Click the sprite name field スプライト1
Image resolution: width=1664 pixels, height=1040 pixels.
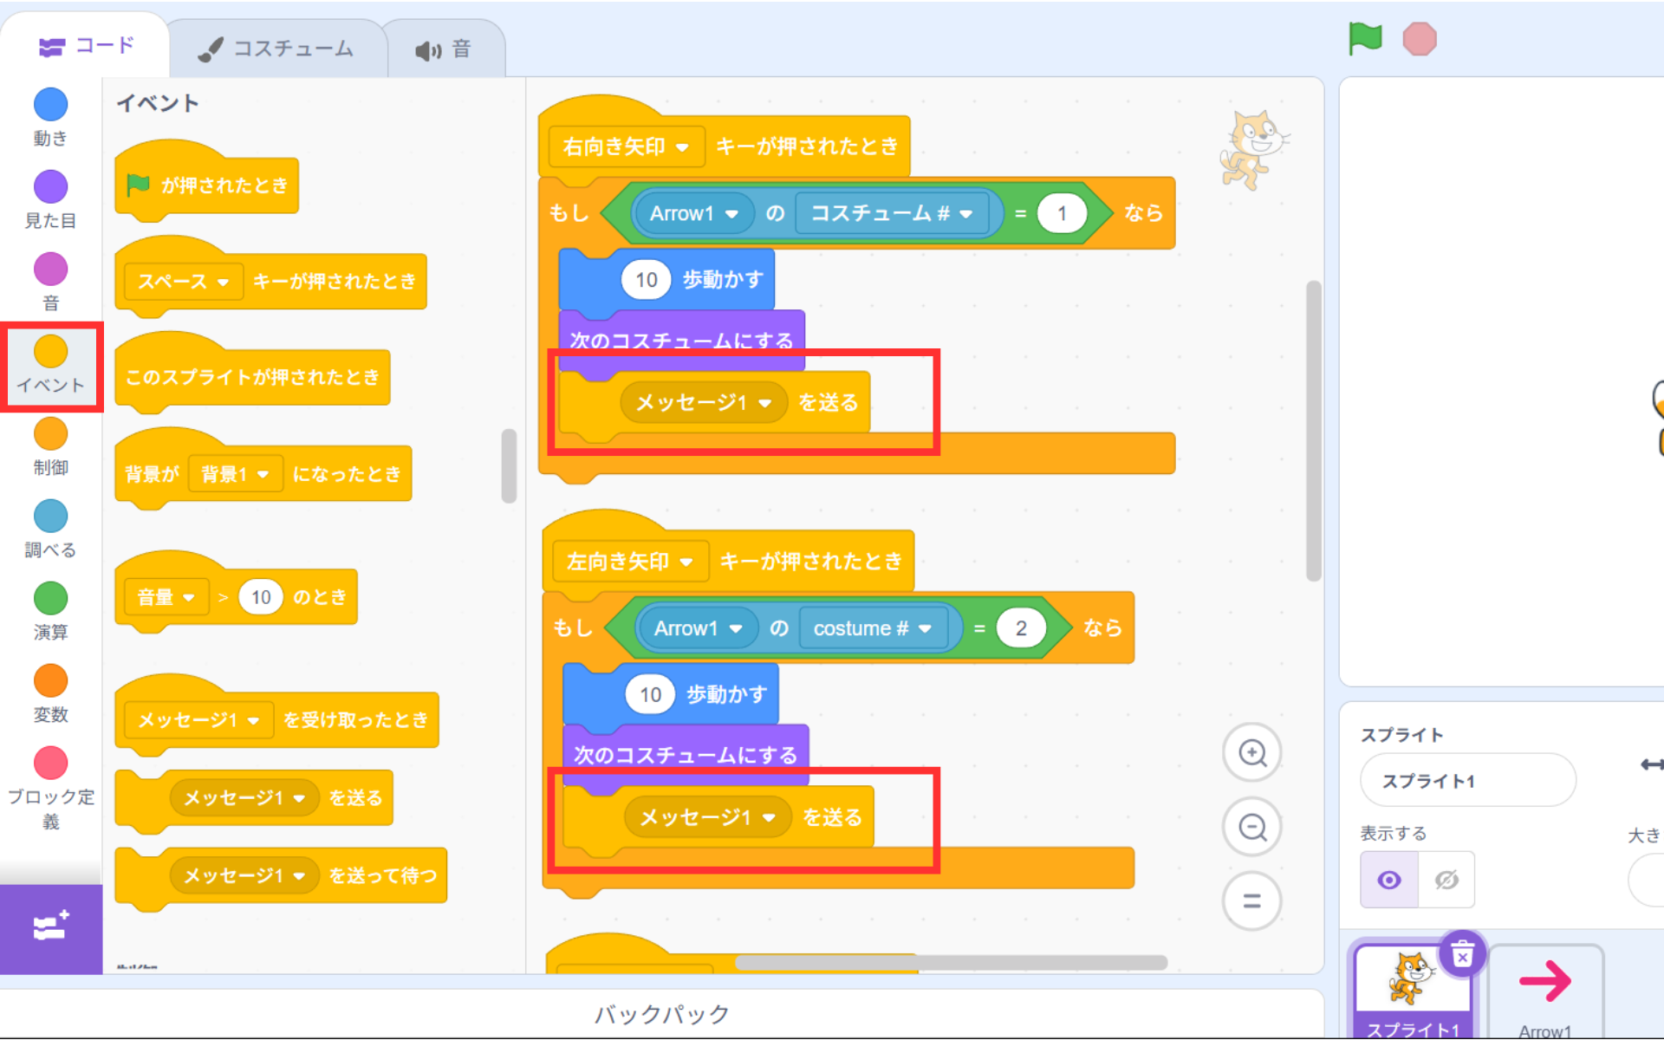(1466, 781)
